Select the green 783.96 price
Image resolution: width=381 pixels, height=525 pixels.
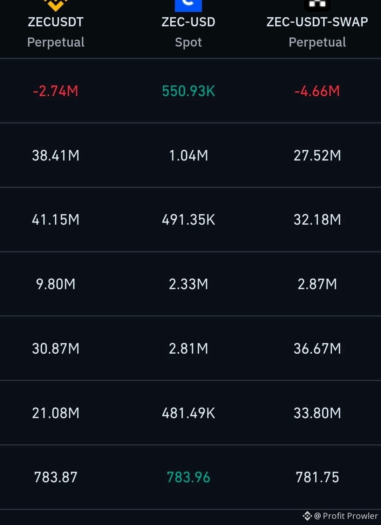coord(189,477)
